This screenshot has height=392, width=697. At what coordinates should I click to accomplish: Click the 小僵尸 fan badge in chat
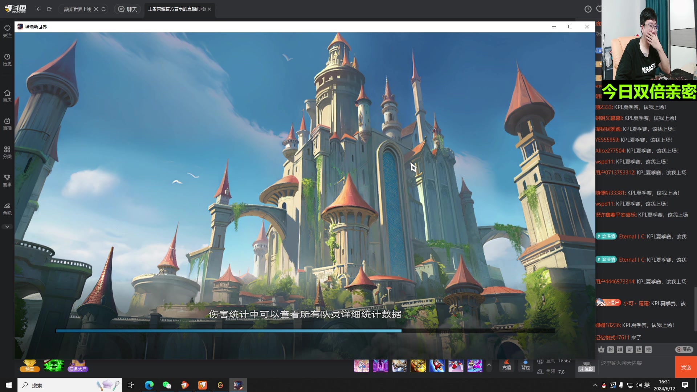(x=609, y=303)
